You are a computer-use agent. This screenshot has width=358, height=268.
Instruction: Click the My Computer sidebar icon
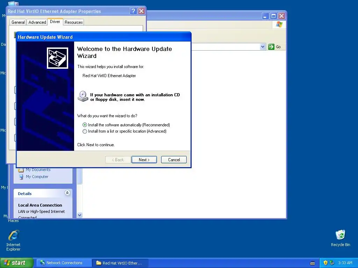pos(21,177)
